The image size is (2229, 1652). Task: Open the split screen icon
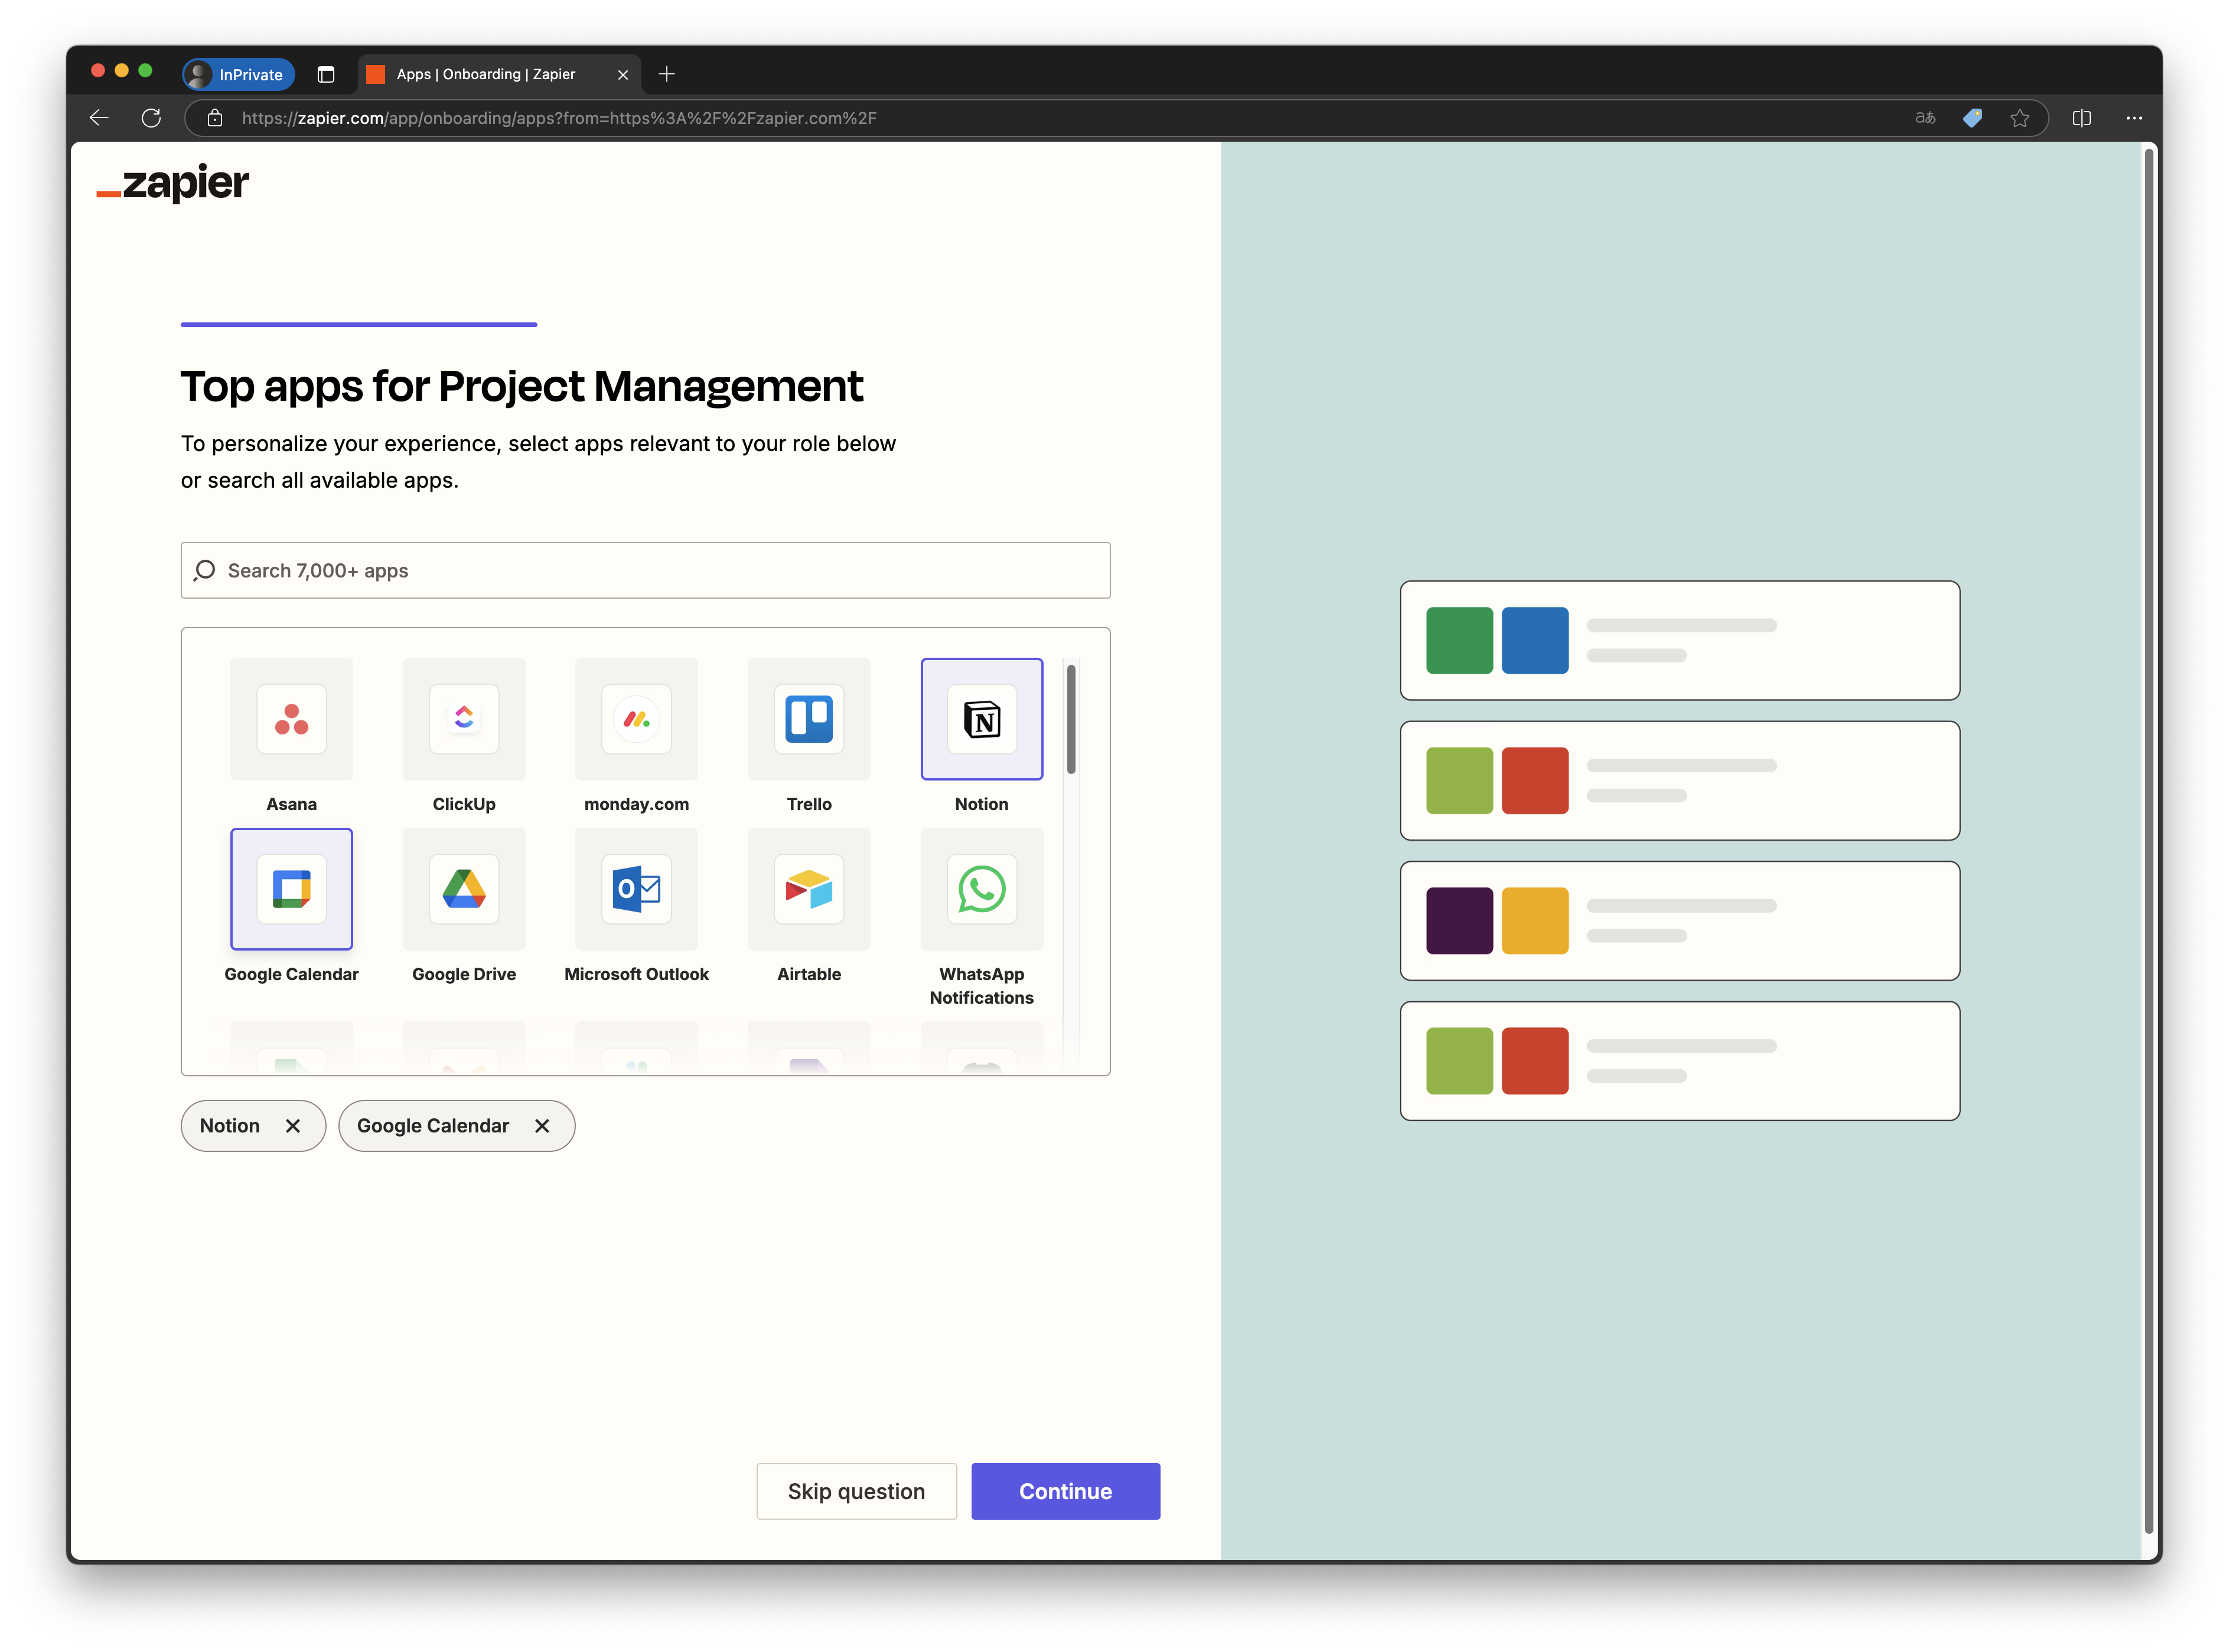pos(2082,118)
